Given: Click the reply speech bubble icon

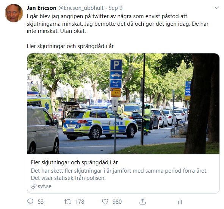Looking at the screenshot, I should (x=30, y=201).
